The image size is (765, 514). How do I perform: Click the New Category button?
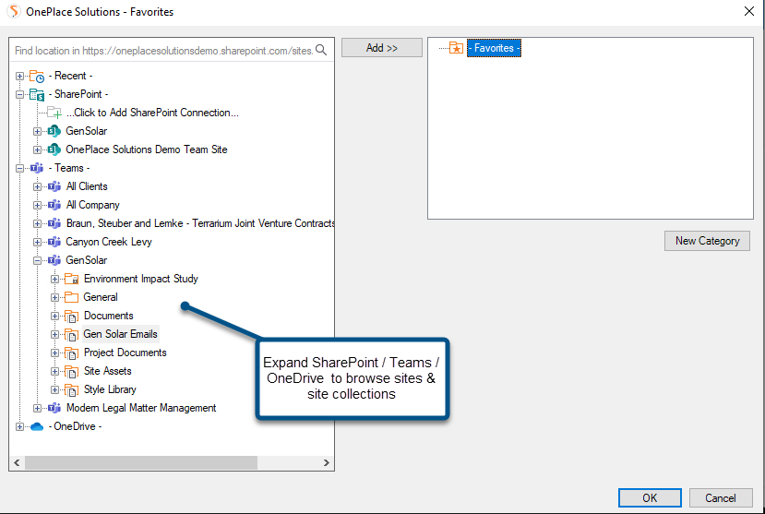tap(707, 241)
